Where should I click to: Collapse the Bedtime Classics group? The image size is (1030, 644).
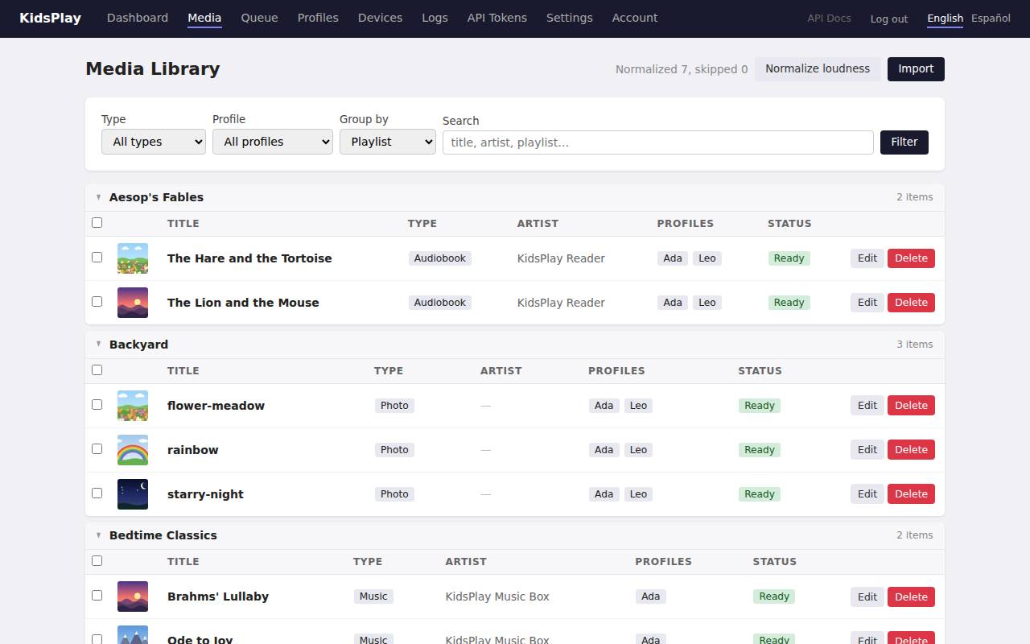click(x=98, y=535)
